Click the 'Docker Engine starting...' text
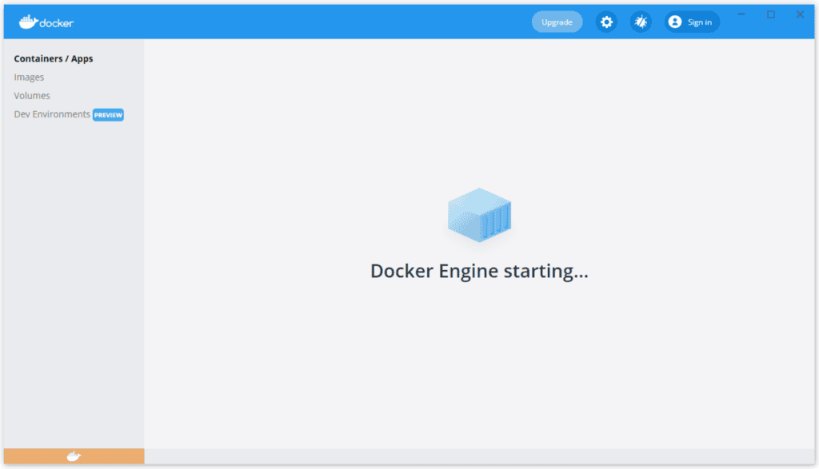This screenshot has width=819, height=469. (479, 272)
